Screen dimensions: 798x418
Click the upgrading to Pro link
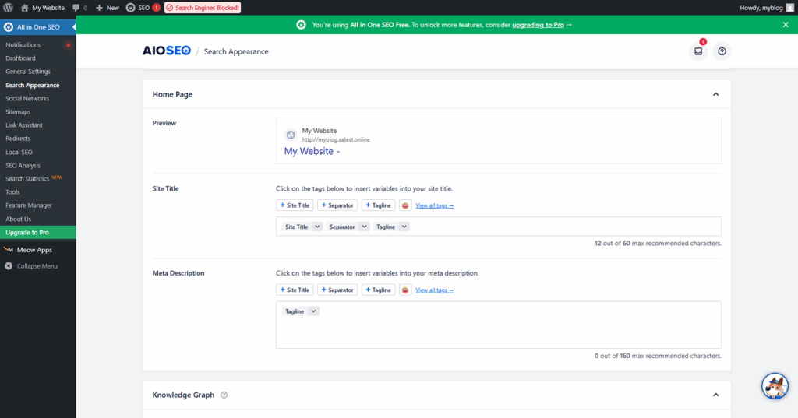(x=538, y=25)
